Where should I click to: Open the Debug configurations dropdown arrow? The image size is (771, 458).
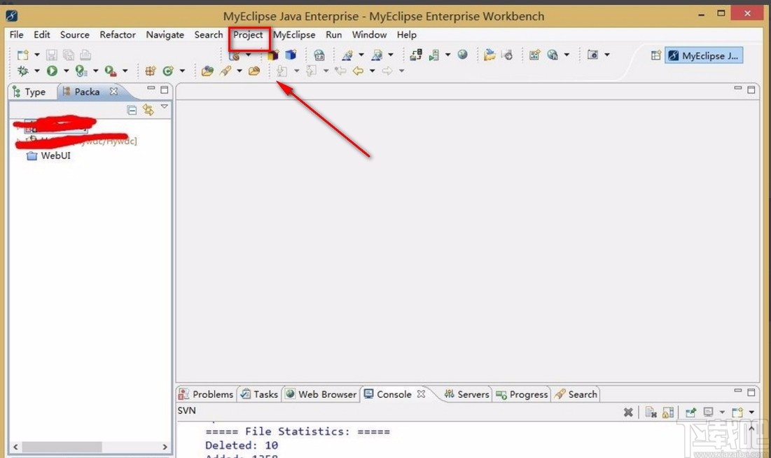(37, 71)
